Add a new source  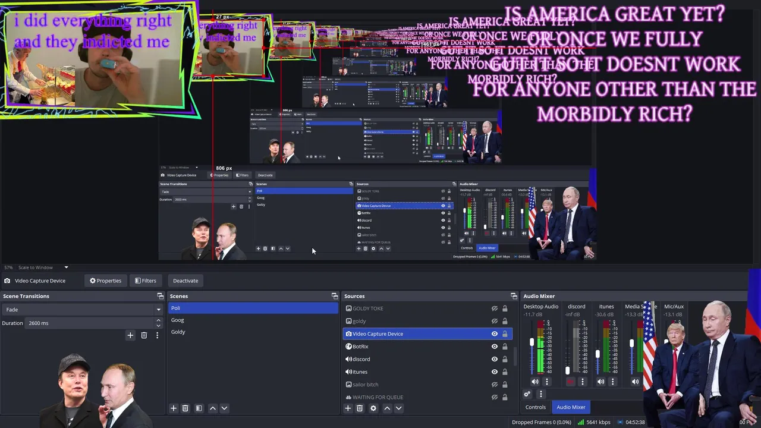tap(348, 408)
